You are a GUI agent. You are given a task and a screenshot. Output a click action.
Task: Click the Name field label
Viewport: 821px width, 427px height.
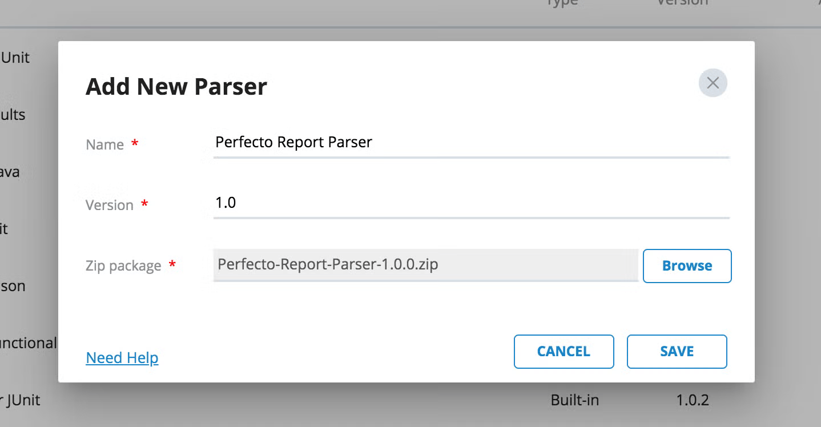pyautogui.click(x=105, y=144)
